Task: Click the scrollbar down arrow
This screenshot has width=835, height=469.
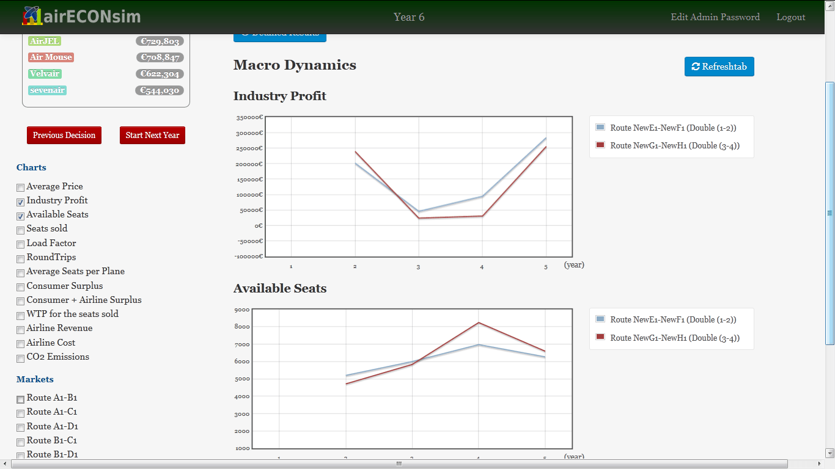Action: coord(829,453)
